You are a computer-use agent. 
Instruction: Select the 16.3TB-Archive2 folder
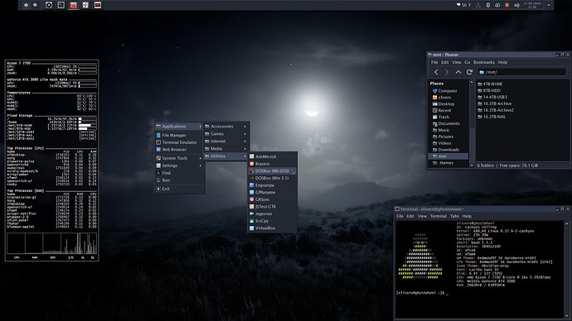[496, 110]
